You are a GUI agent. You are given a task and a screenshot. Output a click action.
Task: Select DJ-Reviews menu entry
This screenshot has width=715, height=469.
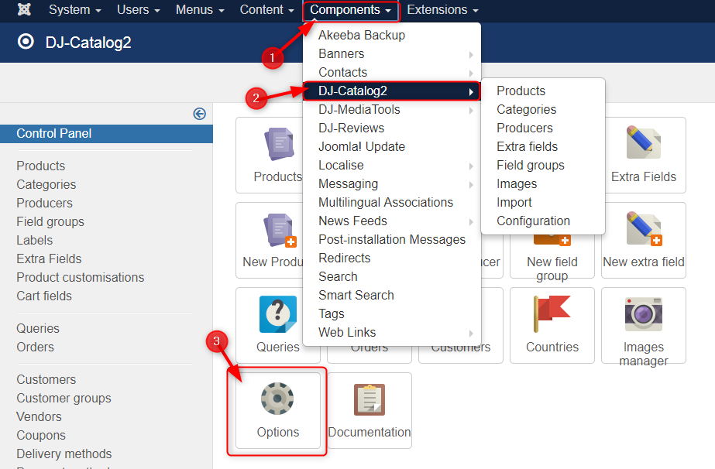pyautogui.click(x=392, y=128)
